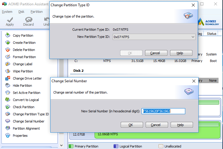
Task: Click the Apply checkmark icon
Action: 10,20
